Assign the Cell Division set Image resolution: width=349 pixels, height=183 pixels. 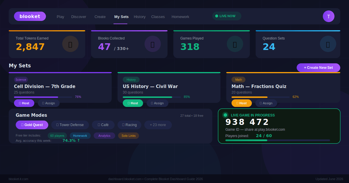[x=49, y=103]
